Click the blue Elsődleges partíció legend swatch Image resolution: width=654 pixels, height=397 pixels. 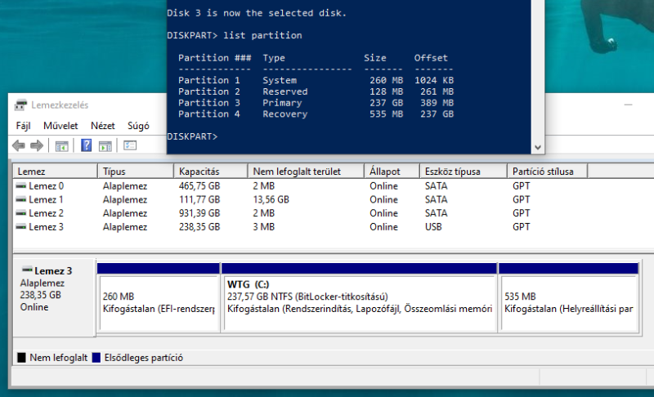coord(96,358)
